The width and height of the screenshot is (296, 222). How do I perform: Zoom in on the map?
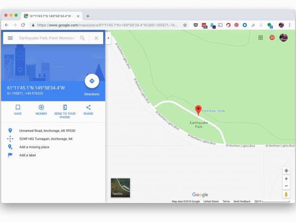pos(286,179)
